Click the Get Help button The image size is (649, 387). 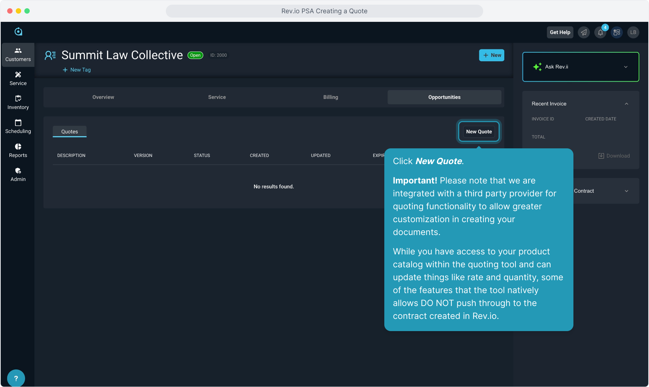(x=560, y=32)
